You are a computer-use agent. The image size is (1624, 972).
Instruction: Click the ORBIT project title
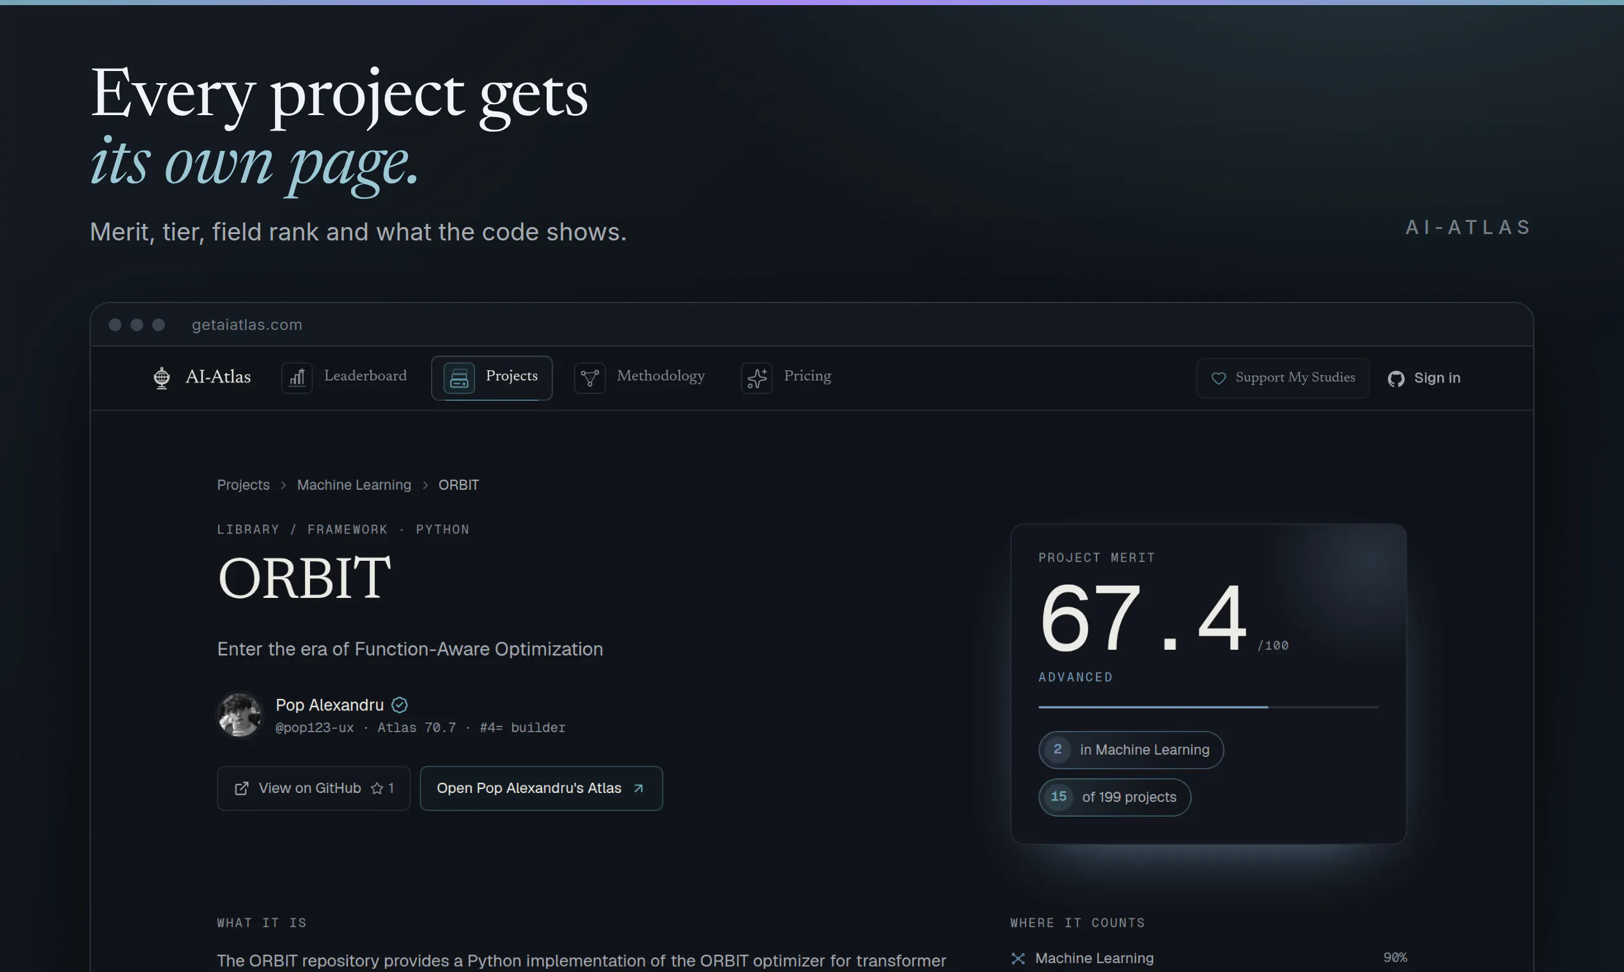(304, 577)
